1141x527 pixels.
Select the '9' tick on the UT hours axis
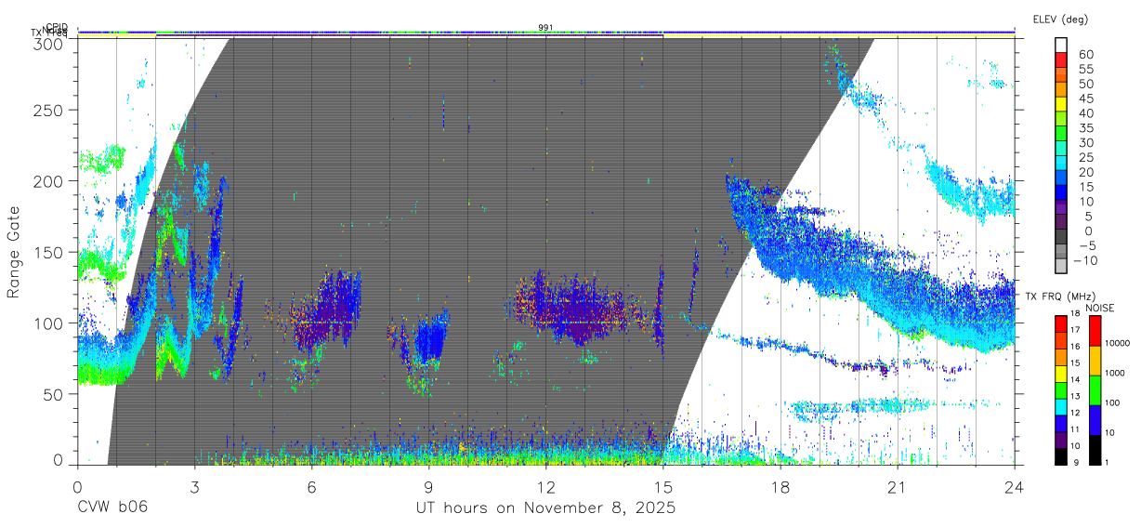click(429, 487)
